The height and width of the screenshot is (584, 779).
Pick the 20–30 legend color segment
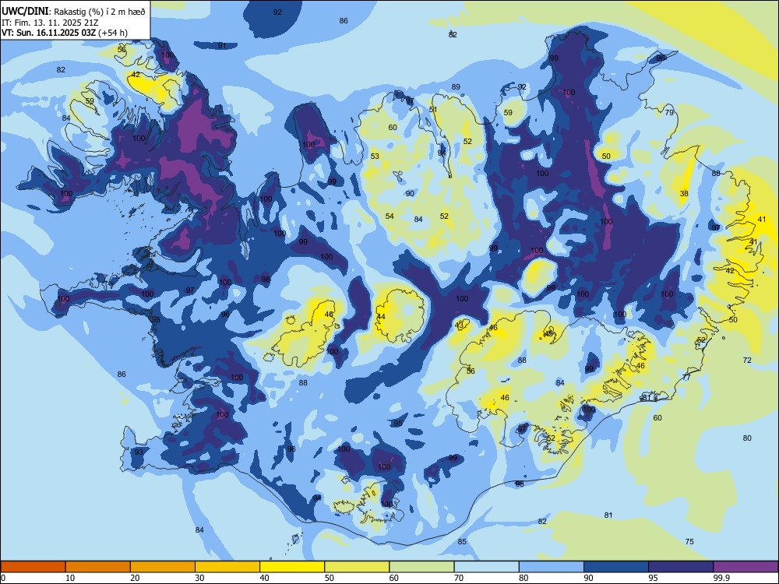point(163,567)
